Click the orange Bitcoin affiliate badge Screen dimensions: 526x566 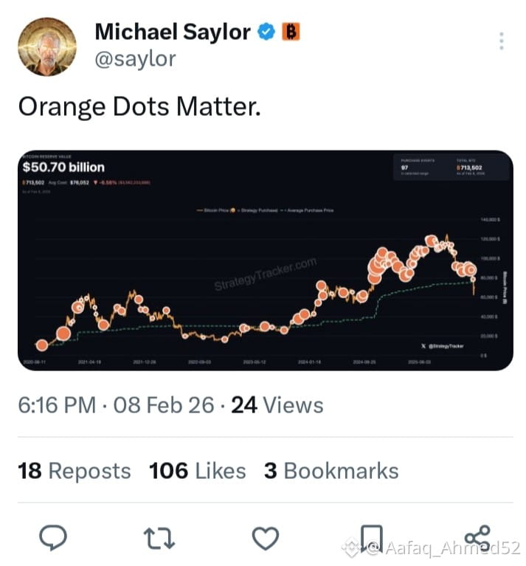point(291,32)
